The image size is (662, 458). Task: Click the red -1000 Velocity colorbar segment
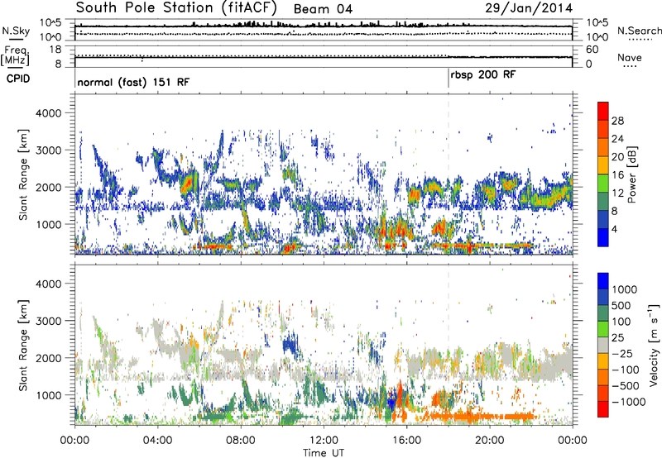pos(603,409)
